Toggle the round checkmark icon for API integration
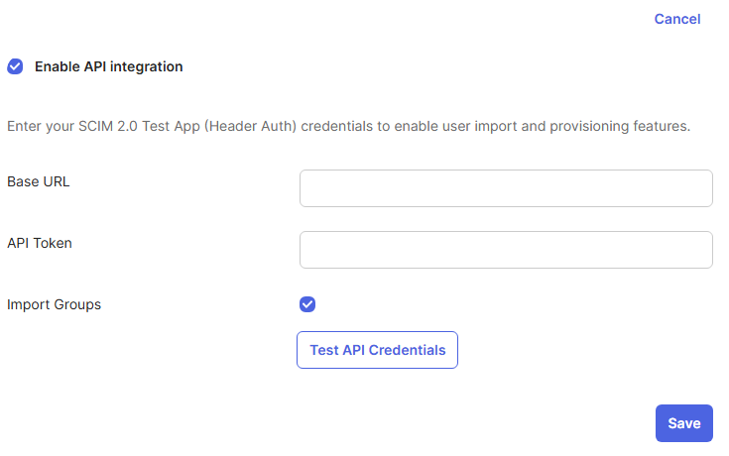This screenshot has height=456, width=729. coord(15,66)
